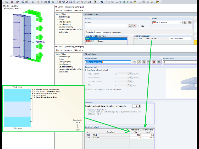
Task: Click the assign composition icon right of delete X
Action: tap(159, 62)
